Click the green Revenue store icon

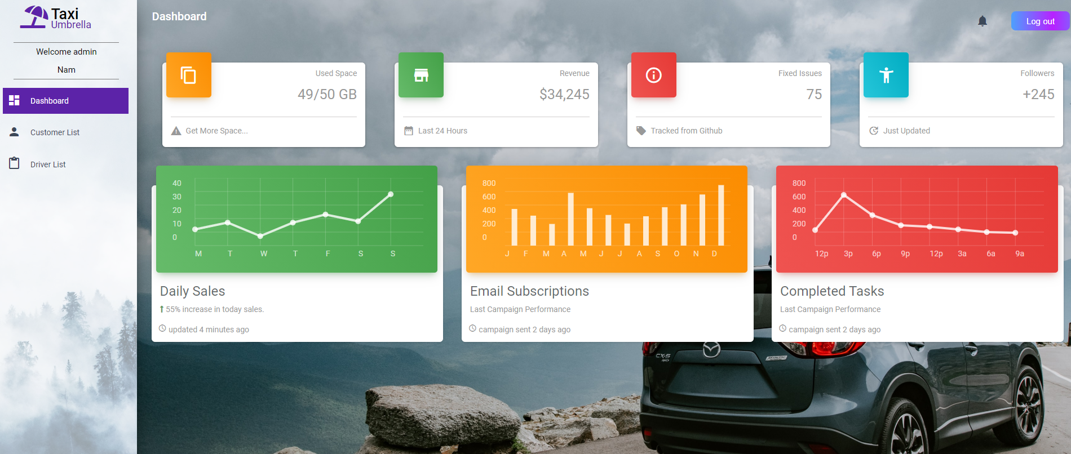[421, 75]
